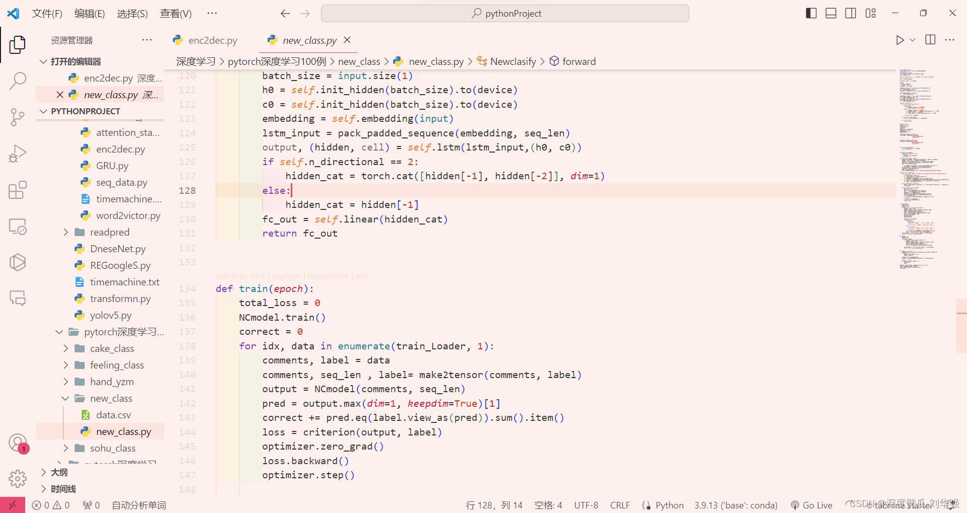Expand the run button dropdown arrow

pos(913,40)
